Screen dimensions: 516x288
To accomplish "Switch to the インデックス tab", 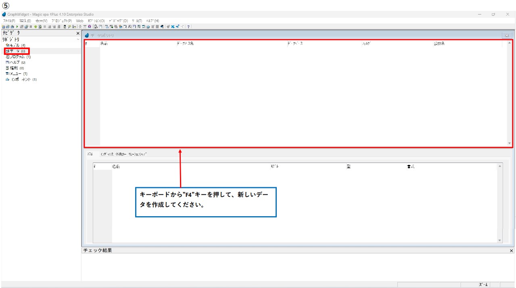I will tap(107, 154).
